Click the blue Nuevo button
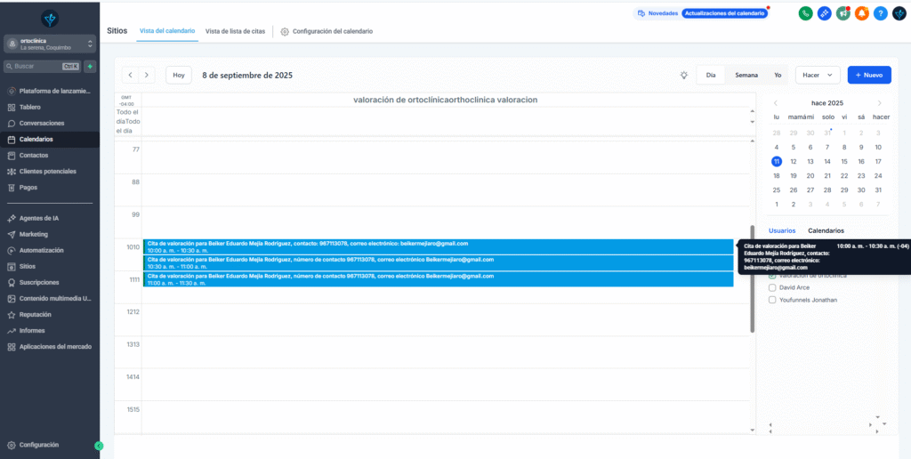The width and height of the screenshot is (911, 459). click(868, 76)
